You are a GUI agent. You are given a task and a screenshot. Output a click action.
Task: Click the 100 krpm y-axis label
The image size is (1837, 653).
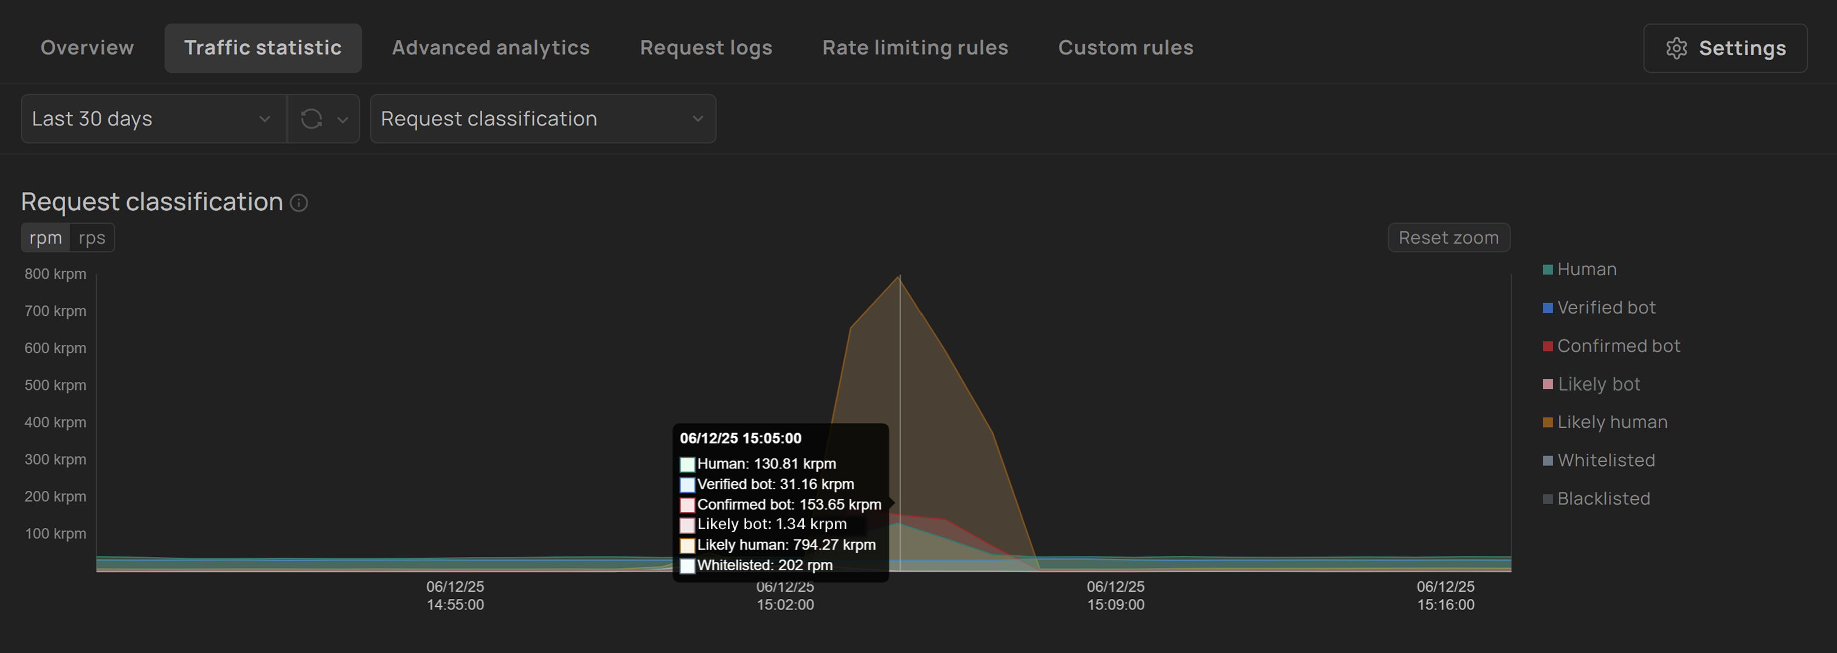(55, 534)
